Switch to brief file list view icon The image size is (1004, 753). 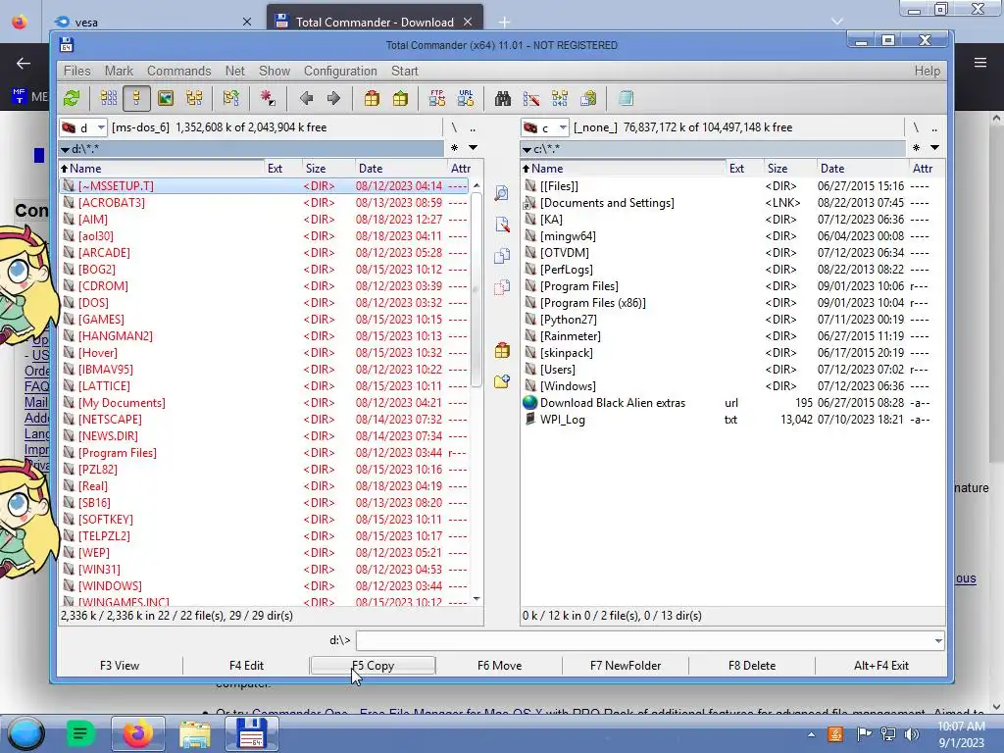coord(109,98)
